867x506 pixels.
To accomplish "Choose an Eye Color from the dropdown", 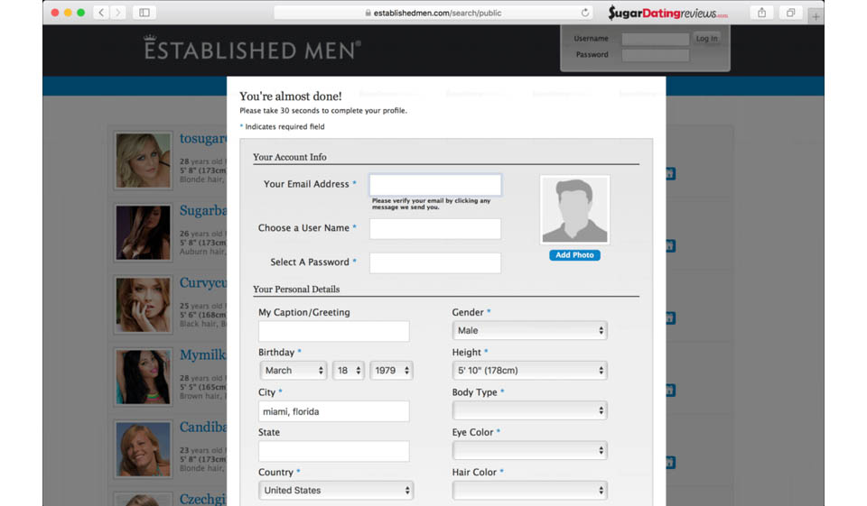I will pos(529,450).
